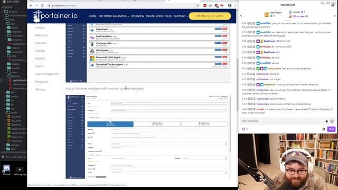The height and width of the screenshot is (190, 338).
Task: Click the OpenFaaS template logo icon
Action: [92, 31]
